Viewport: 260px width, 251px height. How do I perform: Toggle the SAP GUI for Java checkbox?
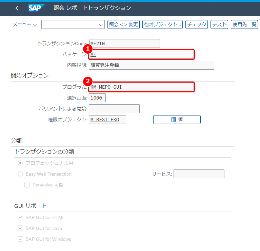(20, 228)
